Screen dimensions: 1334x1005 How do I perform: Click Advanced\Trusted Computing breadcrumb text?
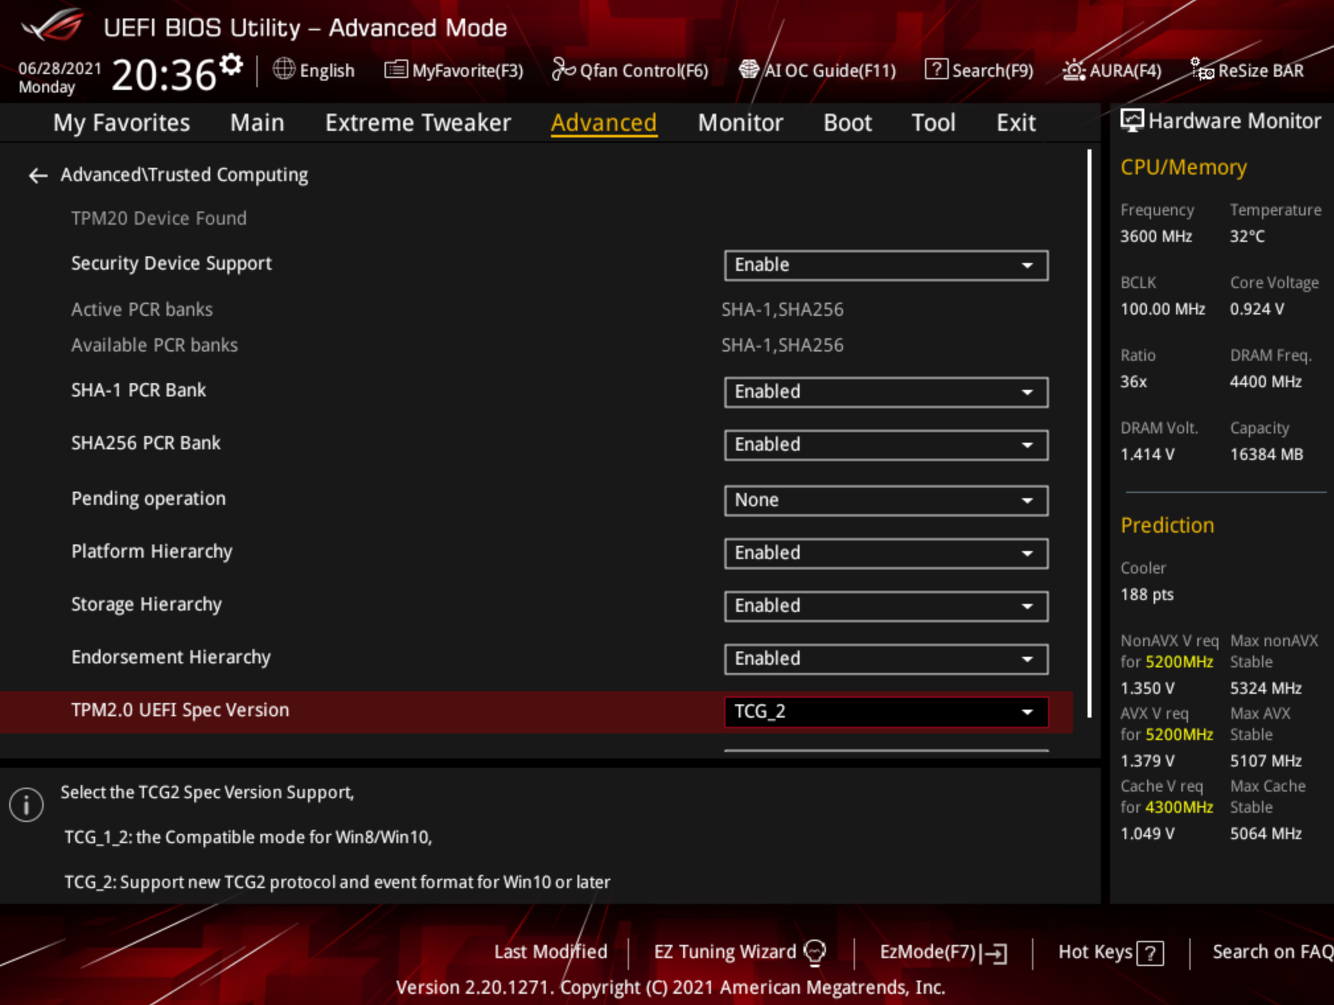pos(184,175)
